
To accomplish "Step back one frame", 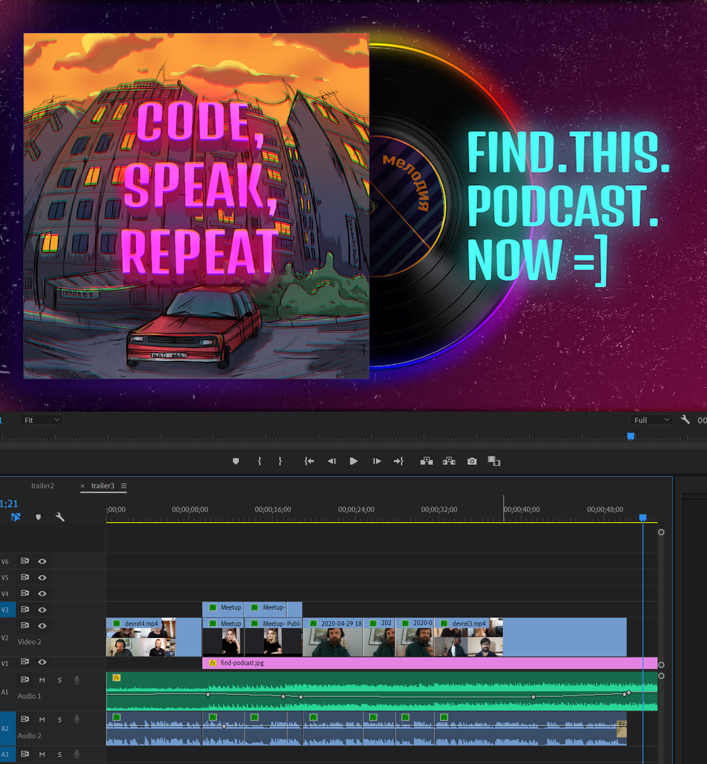I will tap(332, 461).
